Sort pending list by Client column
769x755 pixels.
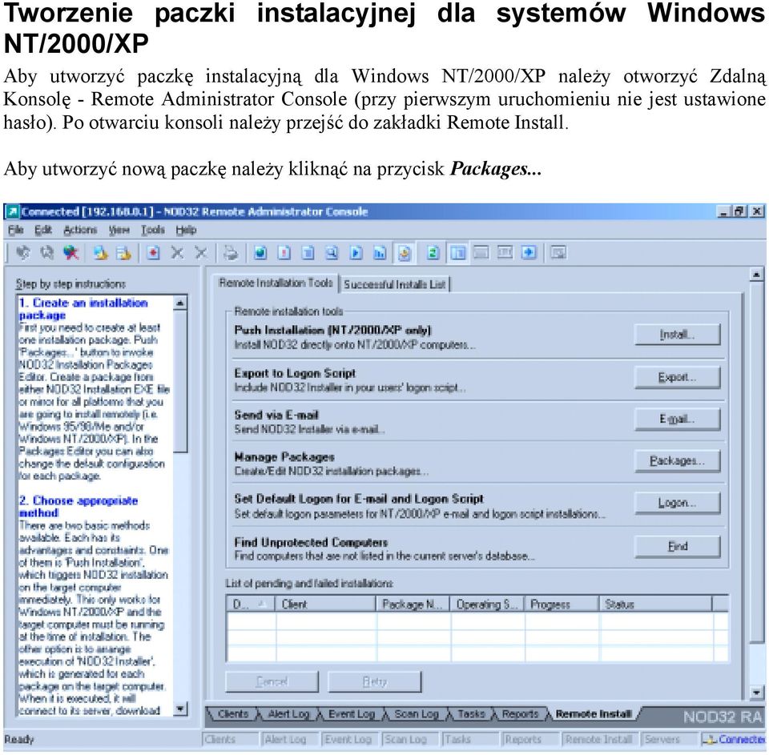click(326, 604)
